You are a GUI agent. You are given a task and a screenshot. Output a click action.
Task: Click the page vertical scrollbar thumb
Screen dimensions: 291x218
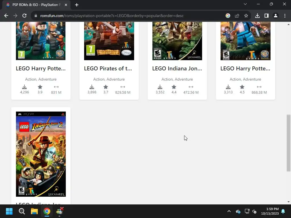288,143
